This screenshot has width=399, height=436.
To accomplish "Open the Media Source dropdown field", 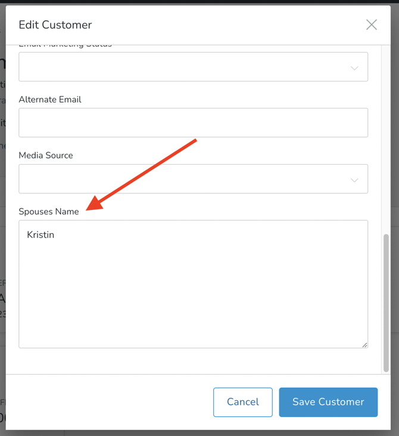I will click(185, 179).
